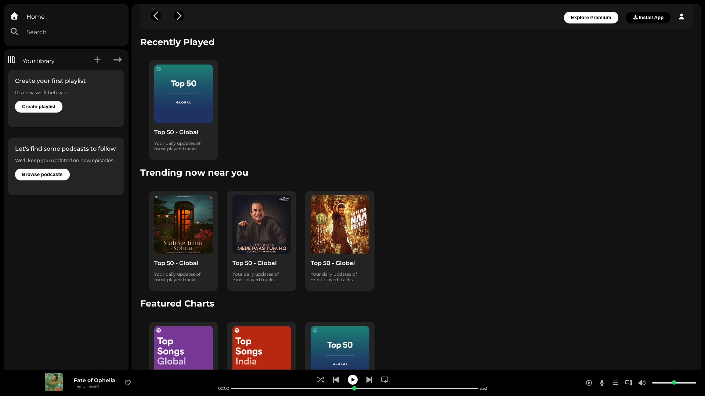Click the Fate of Ophelia song title
Screen dimensions: 705x396
tap(94, 380)
